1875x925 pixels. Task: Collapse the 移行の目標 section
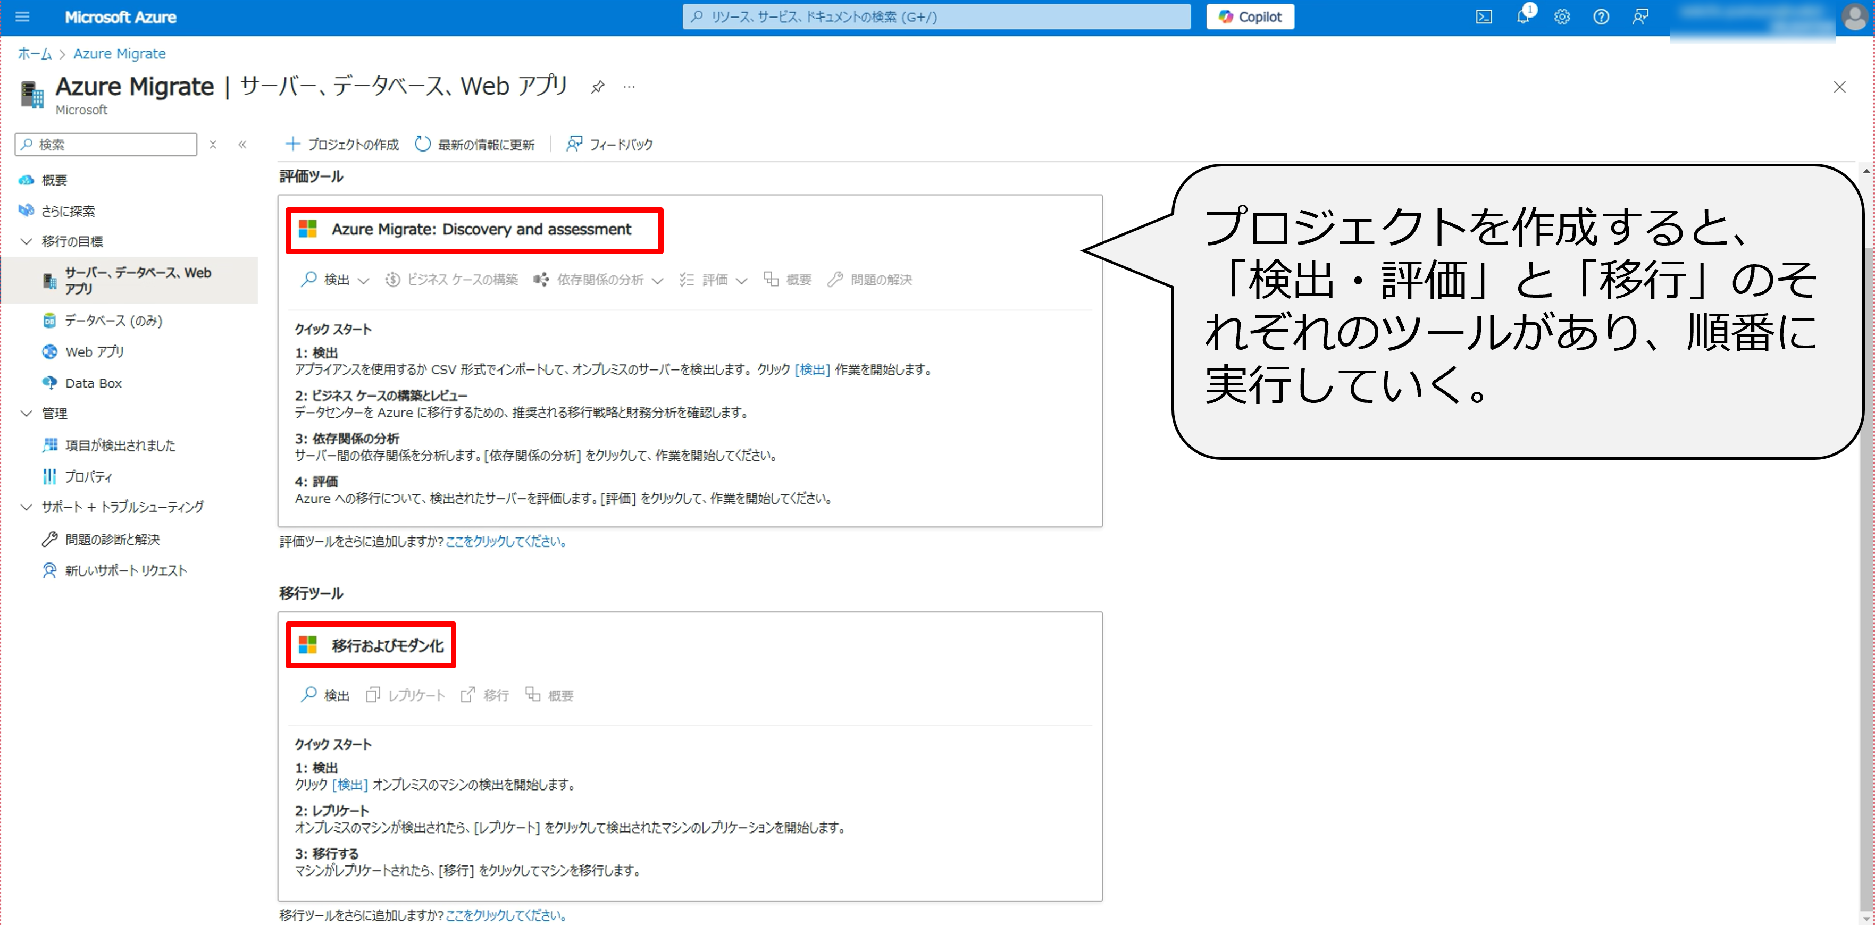click(27, 241)
